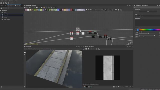Open the Environment menu in 3D View

click(x=44, y=49)
